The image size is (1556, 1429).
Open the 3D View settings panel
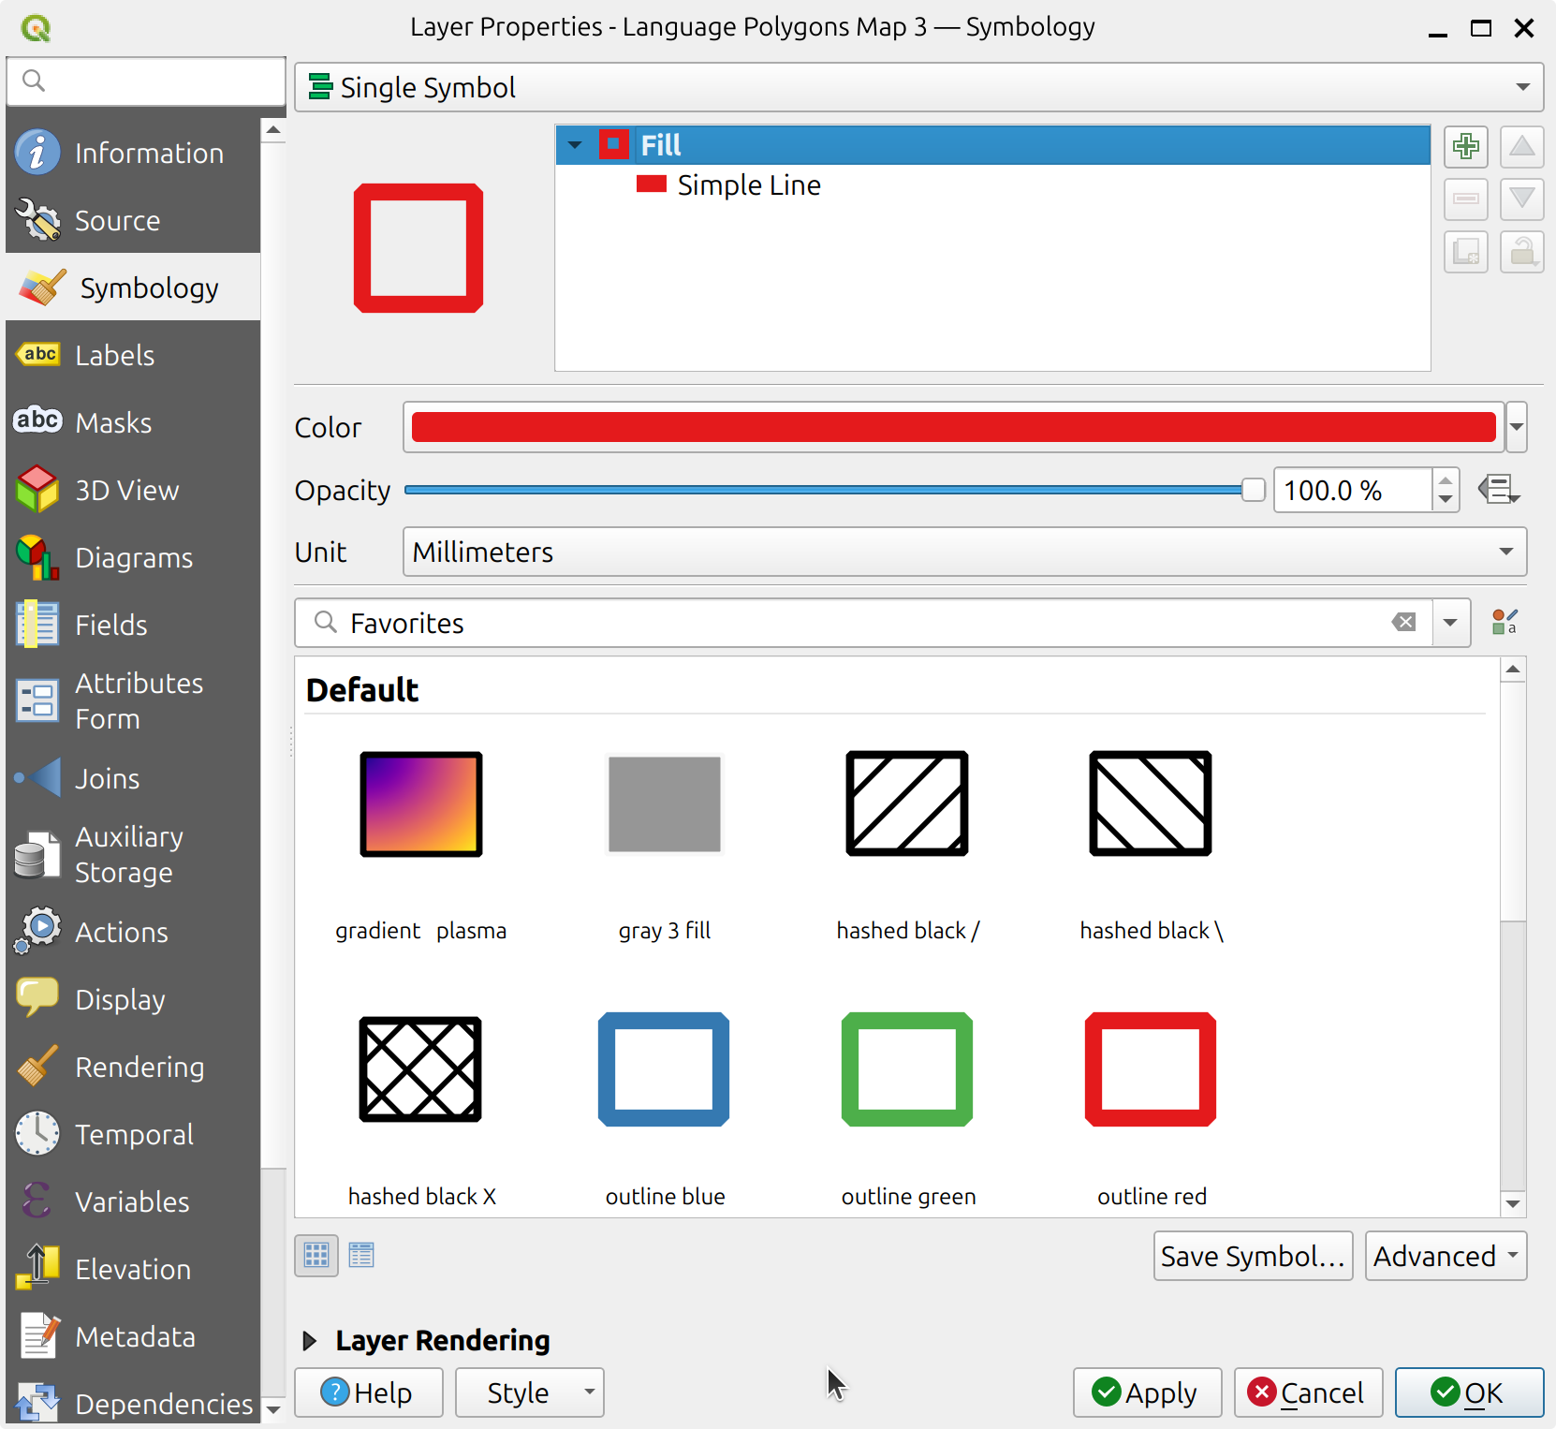click(126, 490)
